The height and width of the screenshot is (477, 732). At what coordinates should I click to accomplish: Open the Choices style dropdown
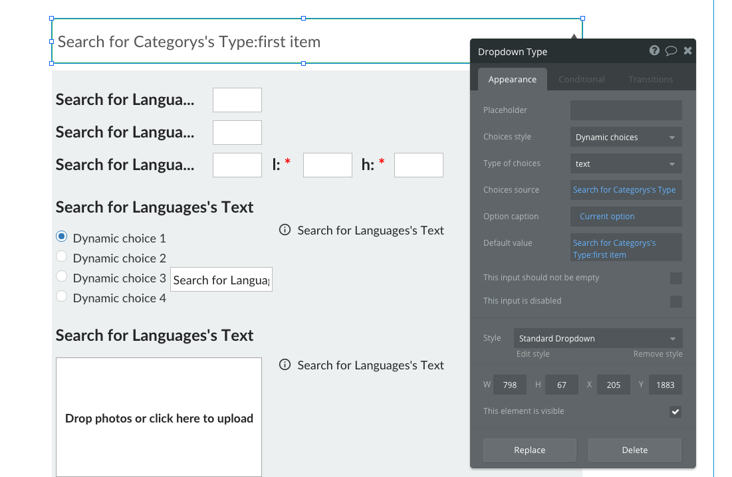(626, 138)
